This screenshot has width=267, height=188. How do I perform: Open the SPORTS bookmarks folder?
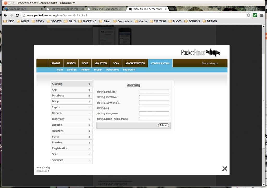tap(54, 21)
